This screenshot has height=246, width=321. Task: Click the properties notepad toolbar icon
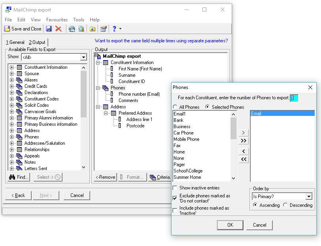(104, 29)
